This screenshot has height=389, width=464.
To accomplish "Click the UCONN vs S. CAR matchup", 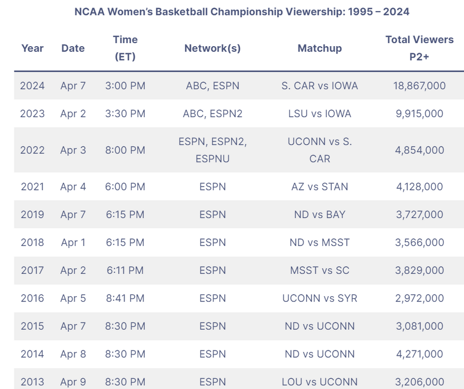I will pos(320,150).
